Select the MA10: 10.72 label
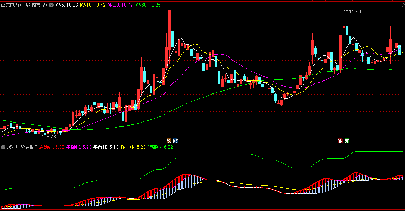The height and width of the screenshot is (211, 405). [x=93, y=5]
